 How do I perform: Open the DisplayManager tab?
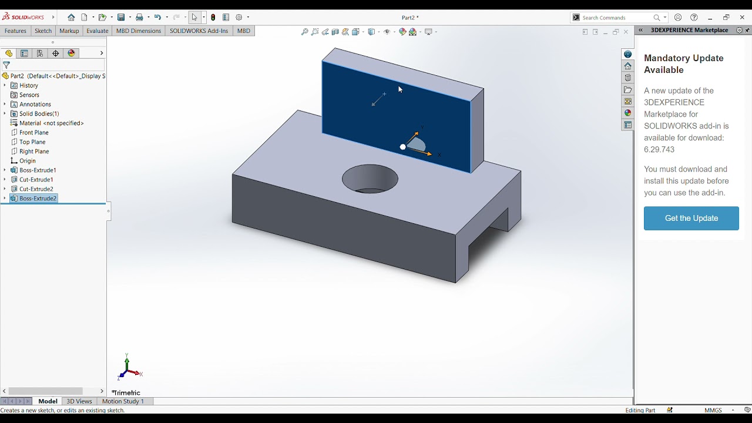(72, 53)
